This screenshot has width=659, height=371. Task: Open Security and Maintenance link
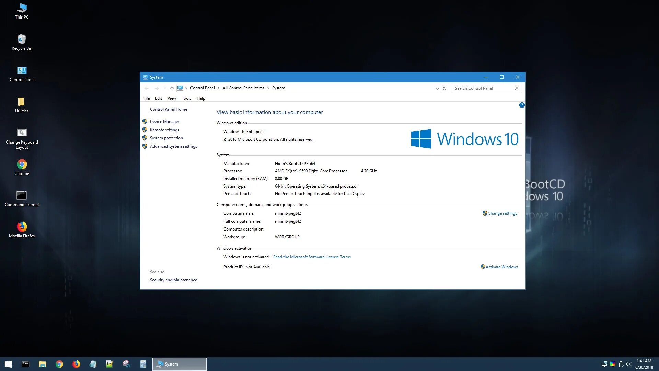pos(173,280)
